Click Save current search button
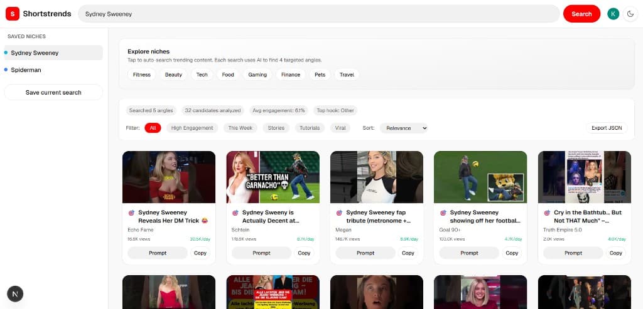The width and height of the screenshot is (643, 309). (53, 93)
